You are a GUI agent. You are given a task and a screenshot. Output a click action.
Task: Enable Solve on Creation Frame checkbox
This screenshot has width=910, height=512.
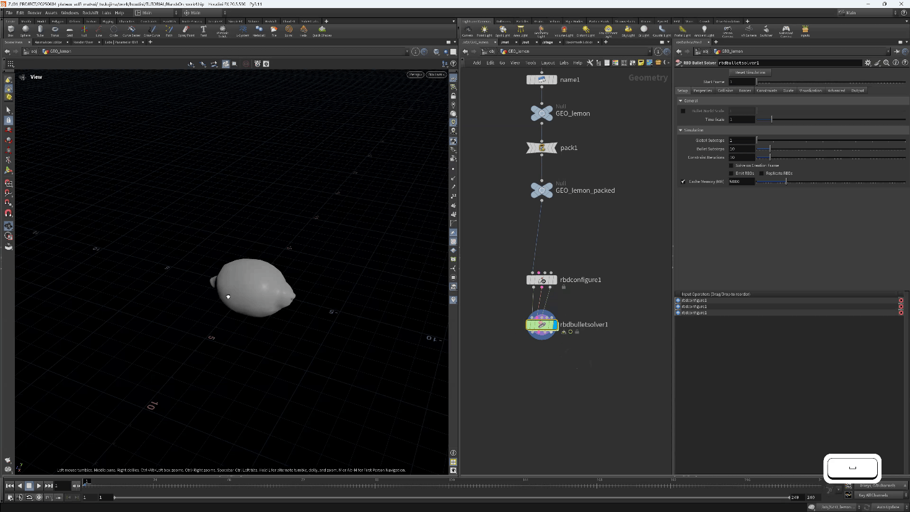pos(732,166)
